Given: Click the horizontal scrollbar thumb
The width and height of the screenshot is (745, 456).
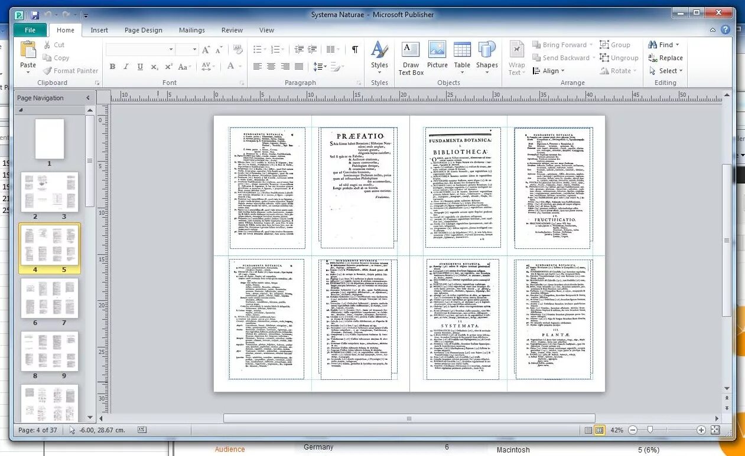Looking at the screenshot, I should (408, 418).
